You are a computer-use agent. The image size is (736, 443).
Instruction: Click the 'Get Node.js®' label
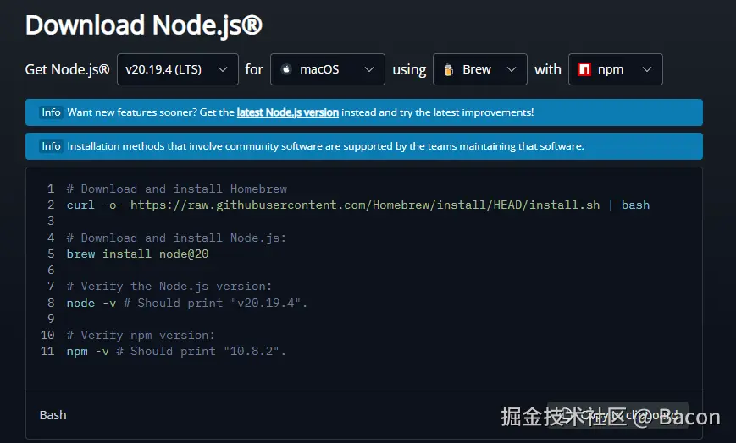67,69
